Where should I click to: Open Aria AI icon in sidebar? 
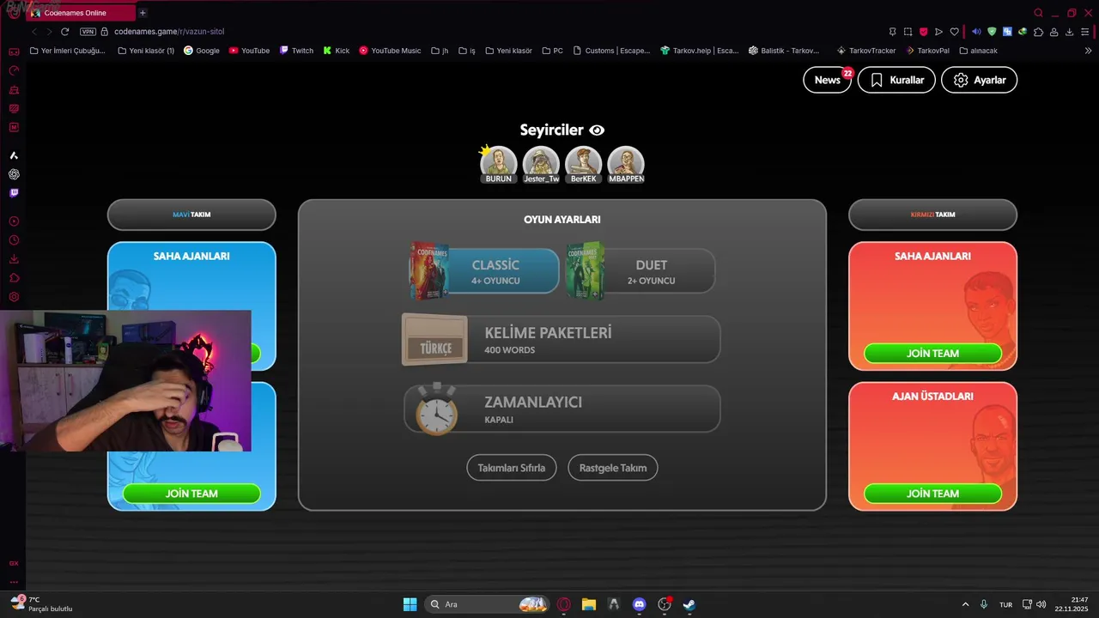(x=14, y=155)
